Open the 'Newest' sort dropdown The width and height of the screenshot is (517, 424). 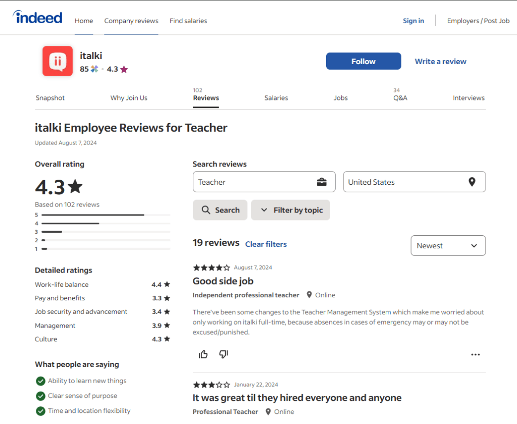point(448,245)
